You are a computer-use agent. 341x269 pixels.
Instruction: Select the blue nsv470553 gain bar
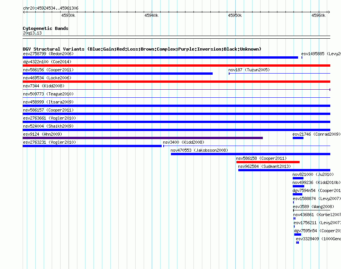tap(251, 154)
